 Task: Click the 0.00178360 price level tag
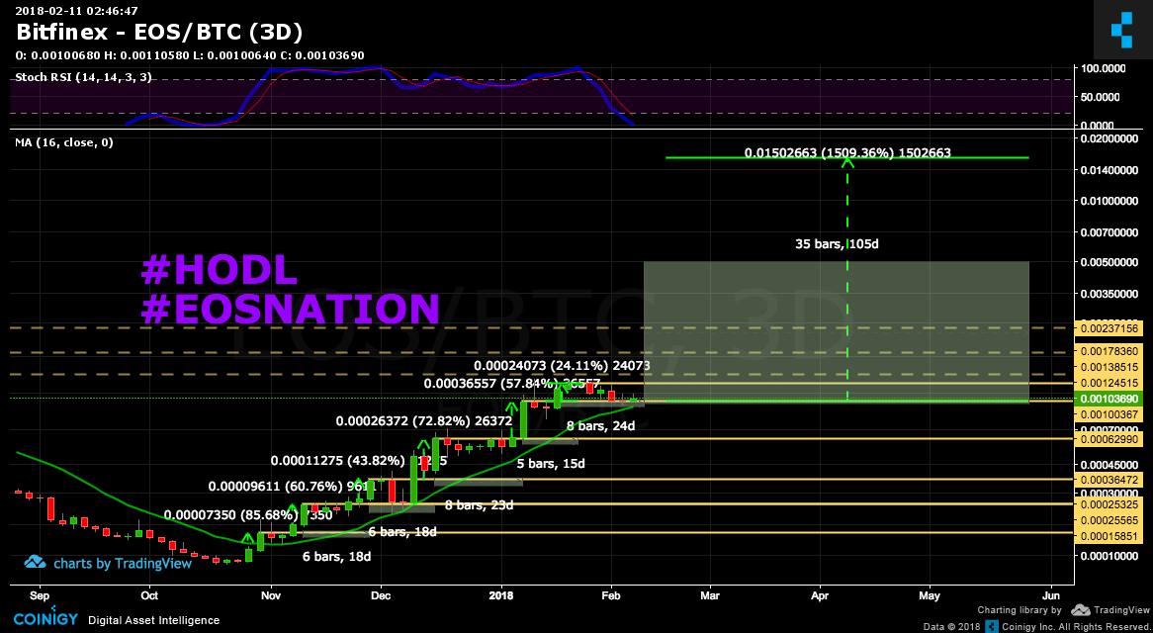1107,352
